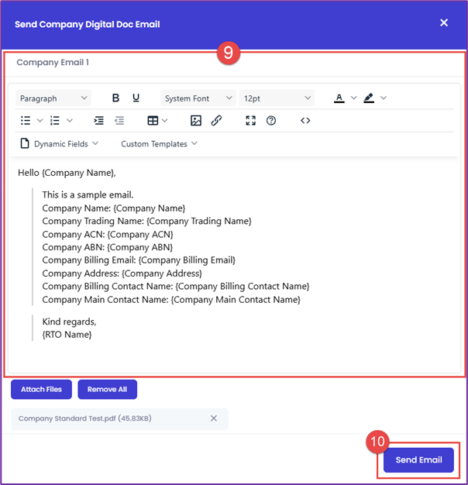Image resolution: width=468 pixels, height=485 pixels.
Task: Click the bullet list icon
Action: click(x=26, y=121)
